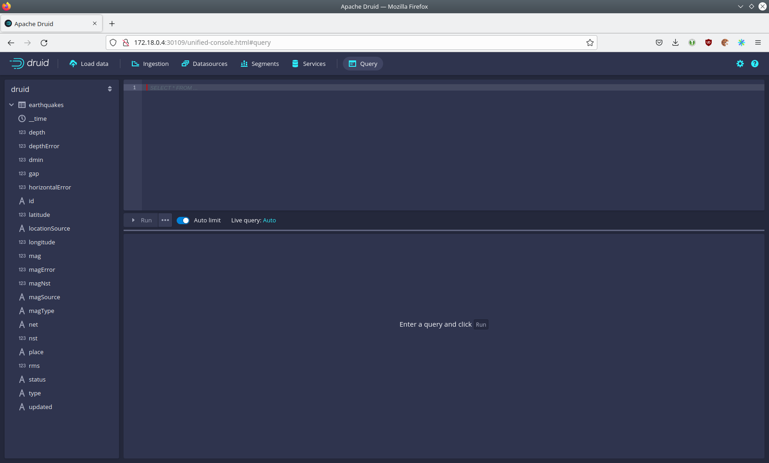
Task: Open the Druid settings gear icon
Action: [740, 64]
